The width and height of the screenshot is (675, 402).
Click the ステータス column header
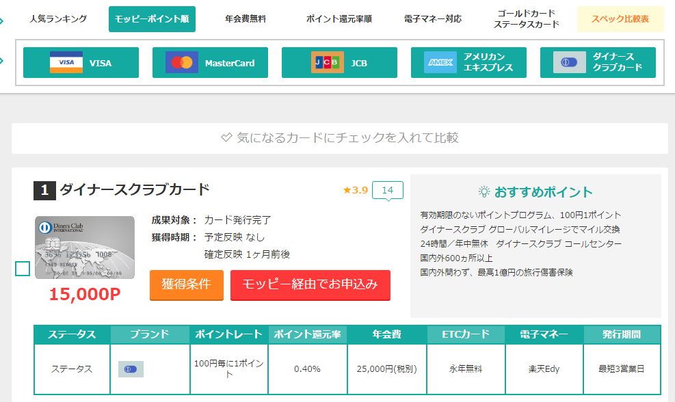pos(72,334)
